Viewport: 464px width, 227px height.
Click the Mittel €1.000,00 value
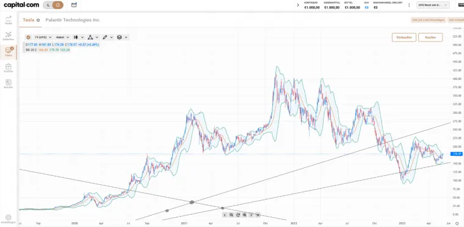(x=352, y=7)
